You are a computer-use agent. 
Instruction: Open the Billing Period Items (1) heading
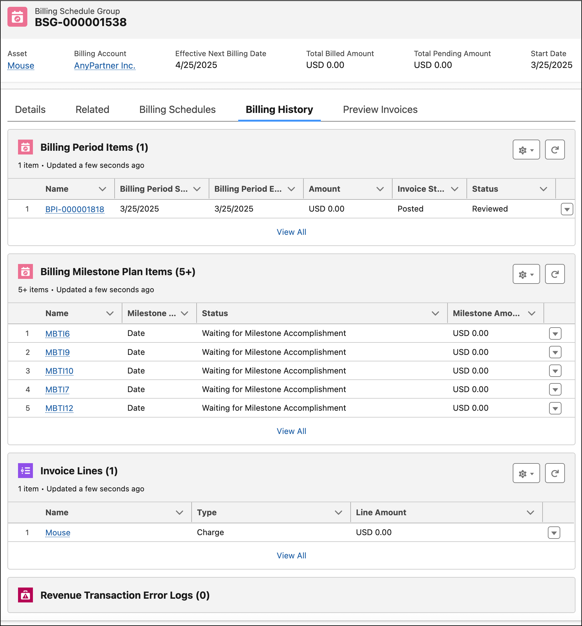pyautogui.click(x=94, y=147)
